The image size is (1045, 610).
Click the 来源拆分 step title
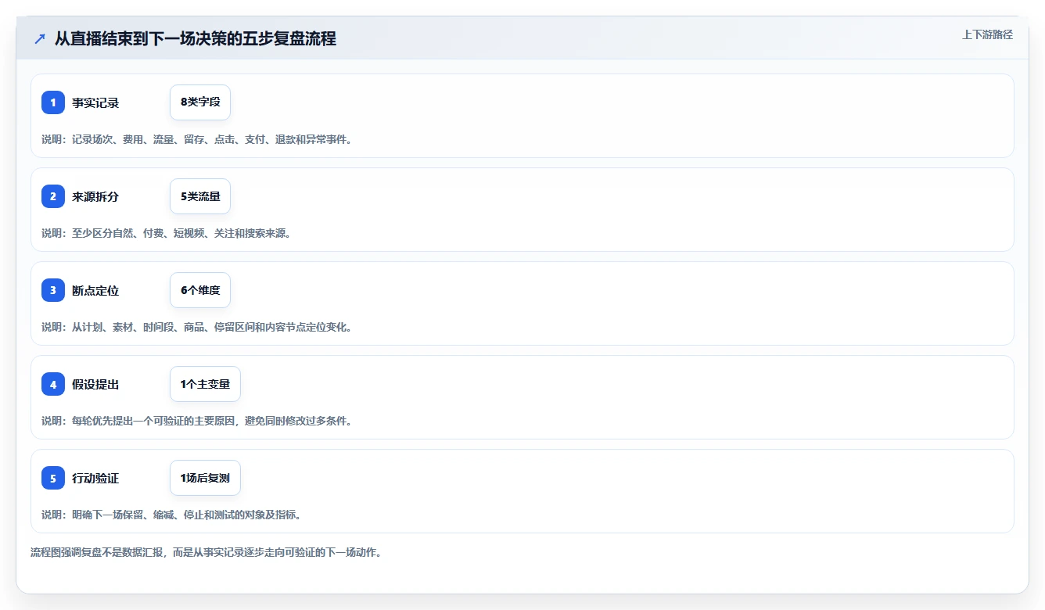(95, 197)
